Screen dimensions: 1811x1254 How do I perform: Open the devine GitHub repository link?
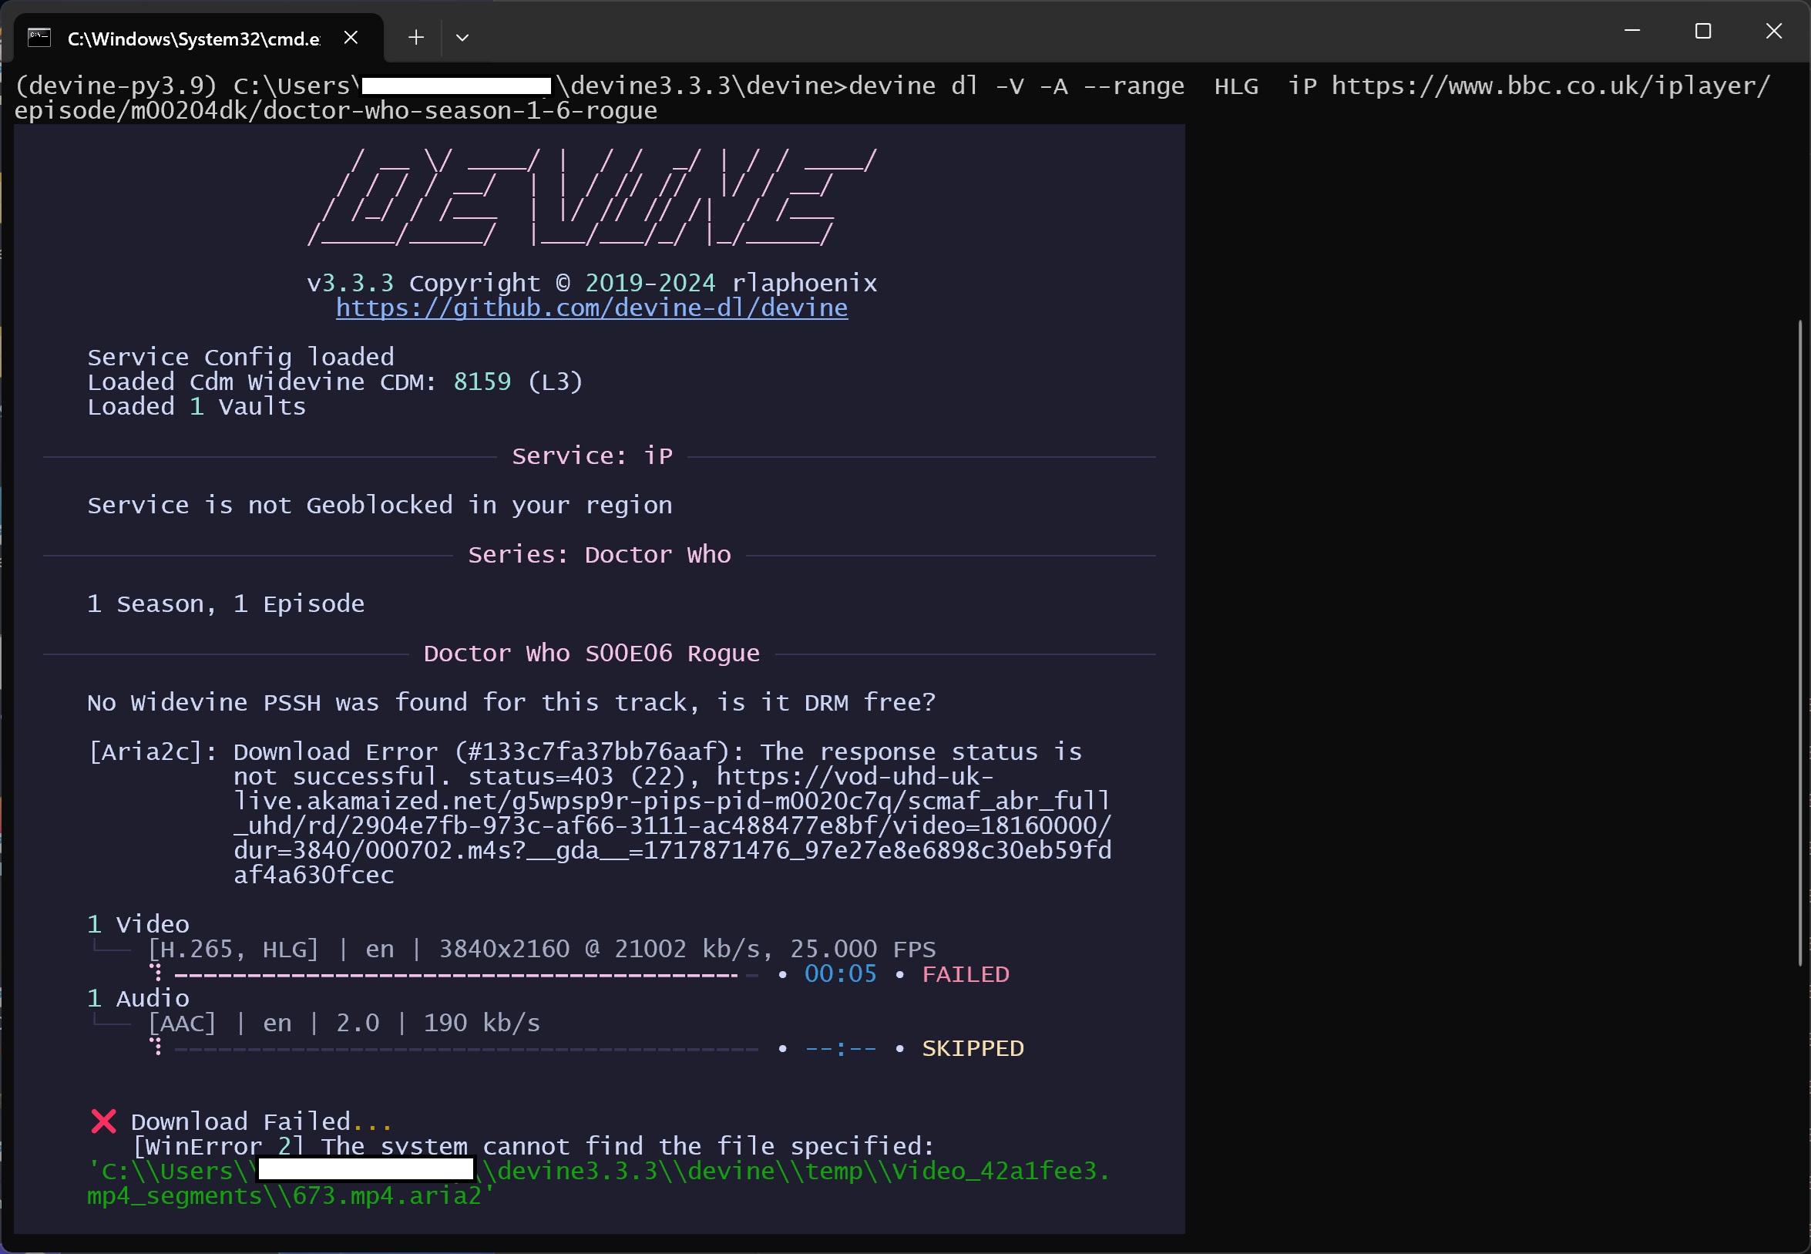click(592, 308)
